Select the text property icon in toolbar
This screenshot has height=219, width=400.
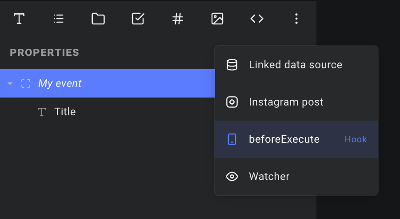click(x=19, y=19)
